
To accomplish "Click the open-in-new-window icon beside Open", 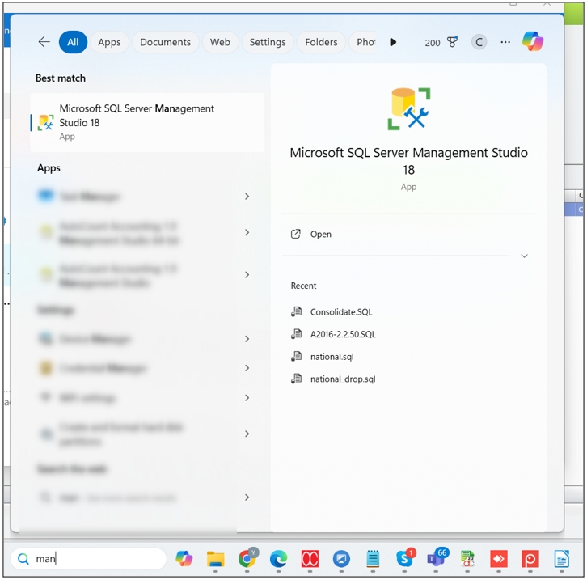I will (x=295, y=234).
